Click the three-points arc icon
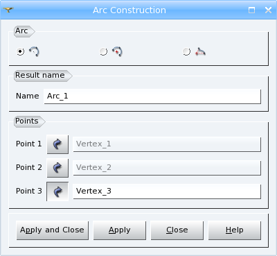277x256 pixels. pos(34,51)
